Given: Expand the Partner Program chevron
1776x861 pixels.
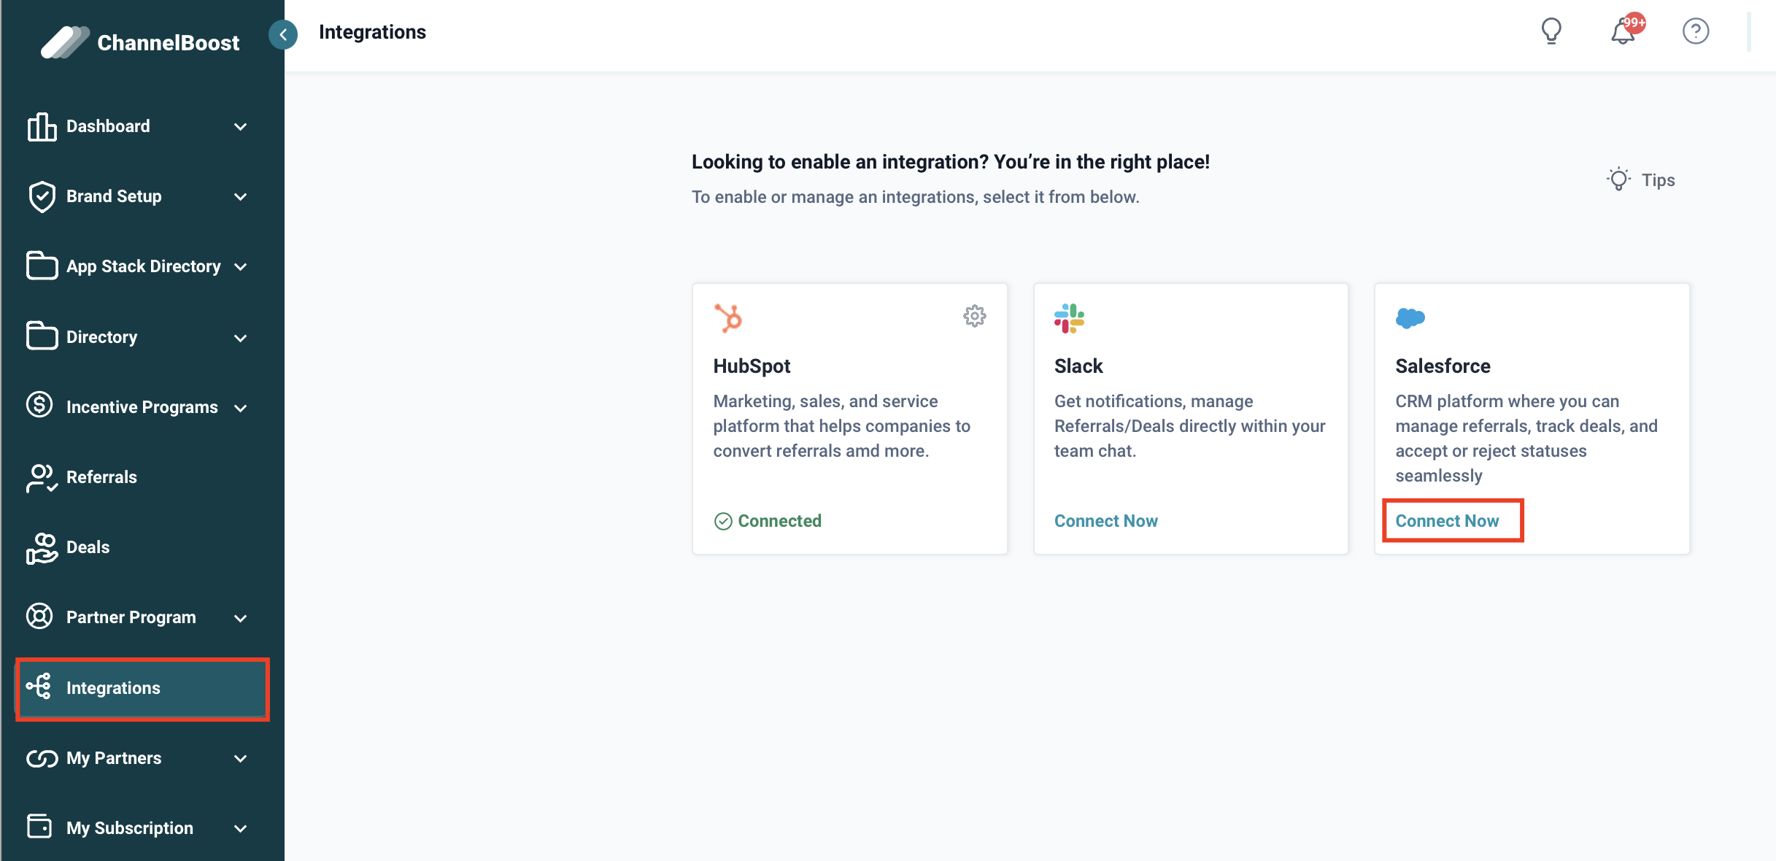Looking at the screenshot, I should pos(240,618).
